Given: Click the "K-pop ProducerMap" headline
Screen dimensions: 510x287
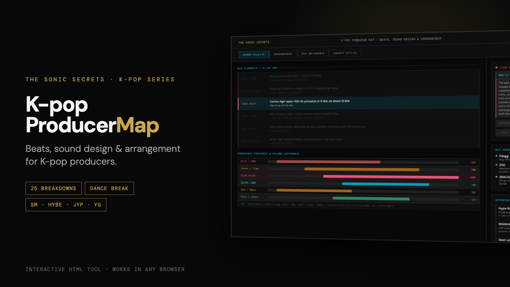Looking at the screenshot, I should click(x=92, y=115).
